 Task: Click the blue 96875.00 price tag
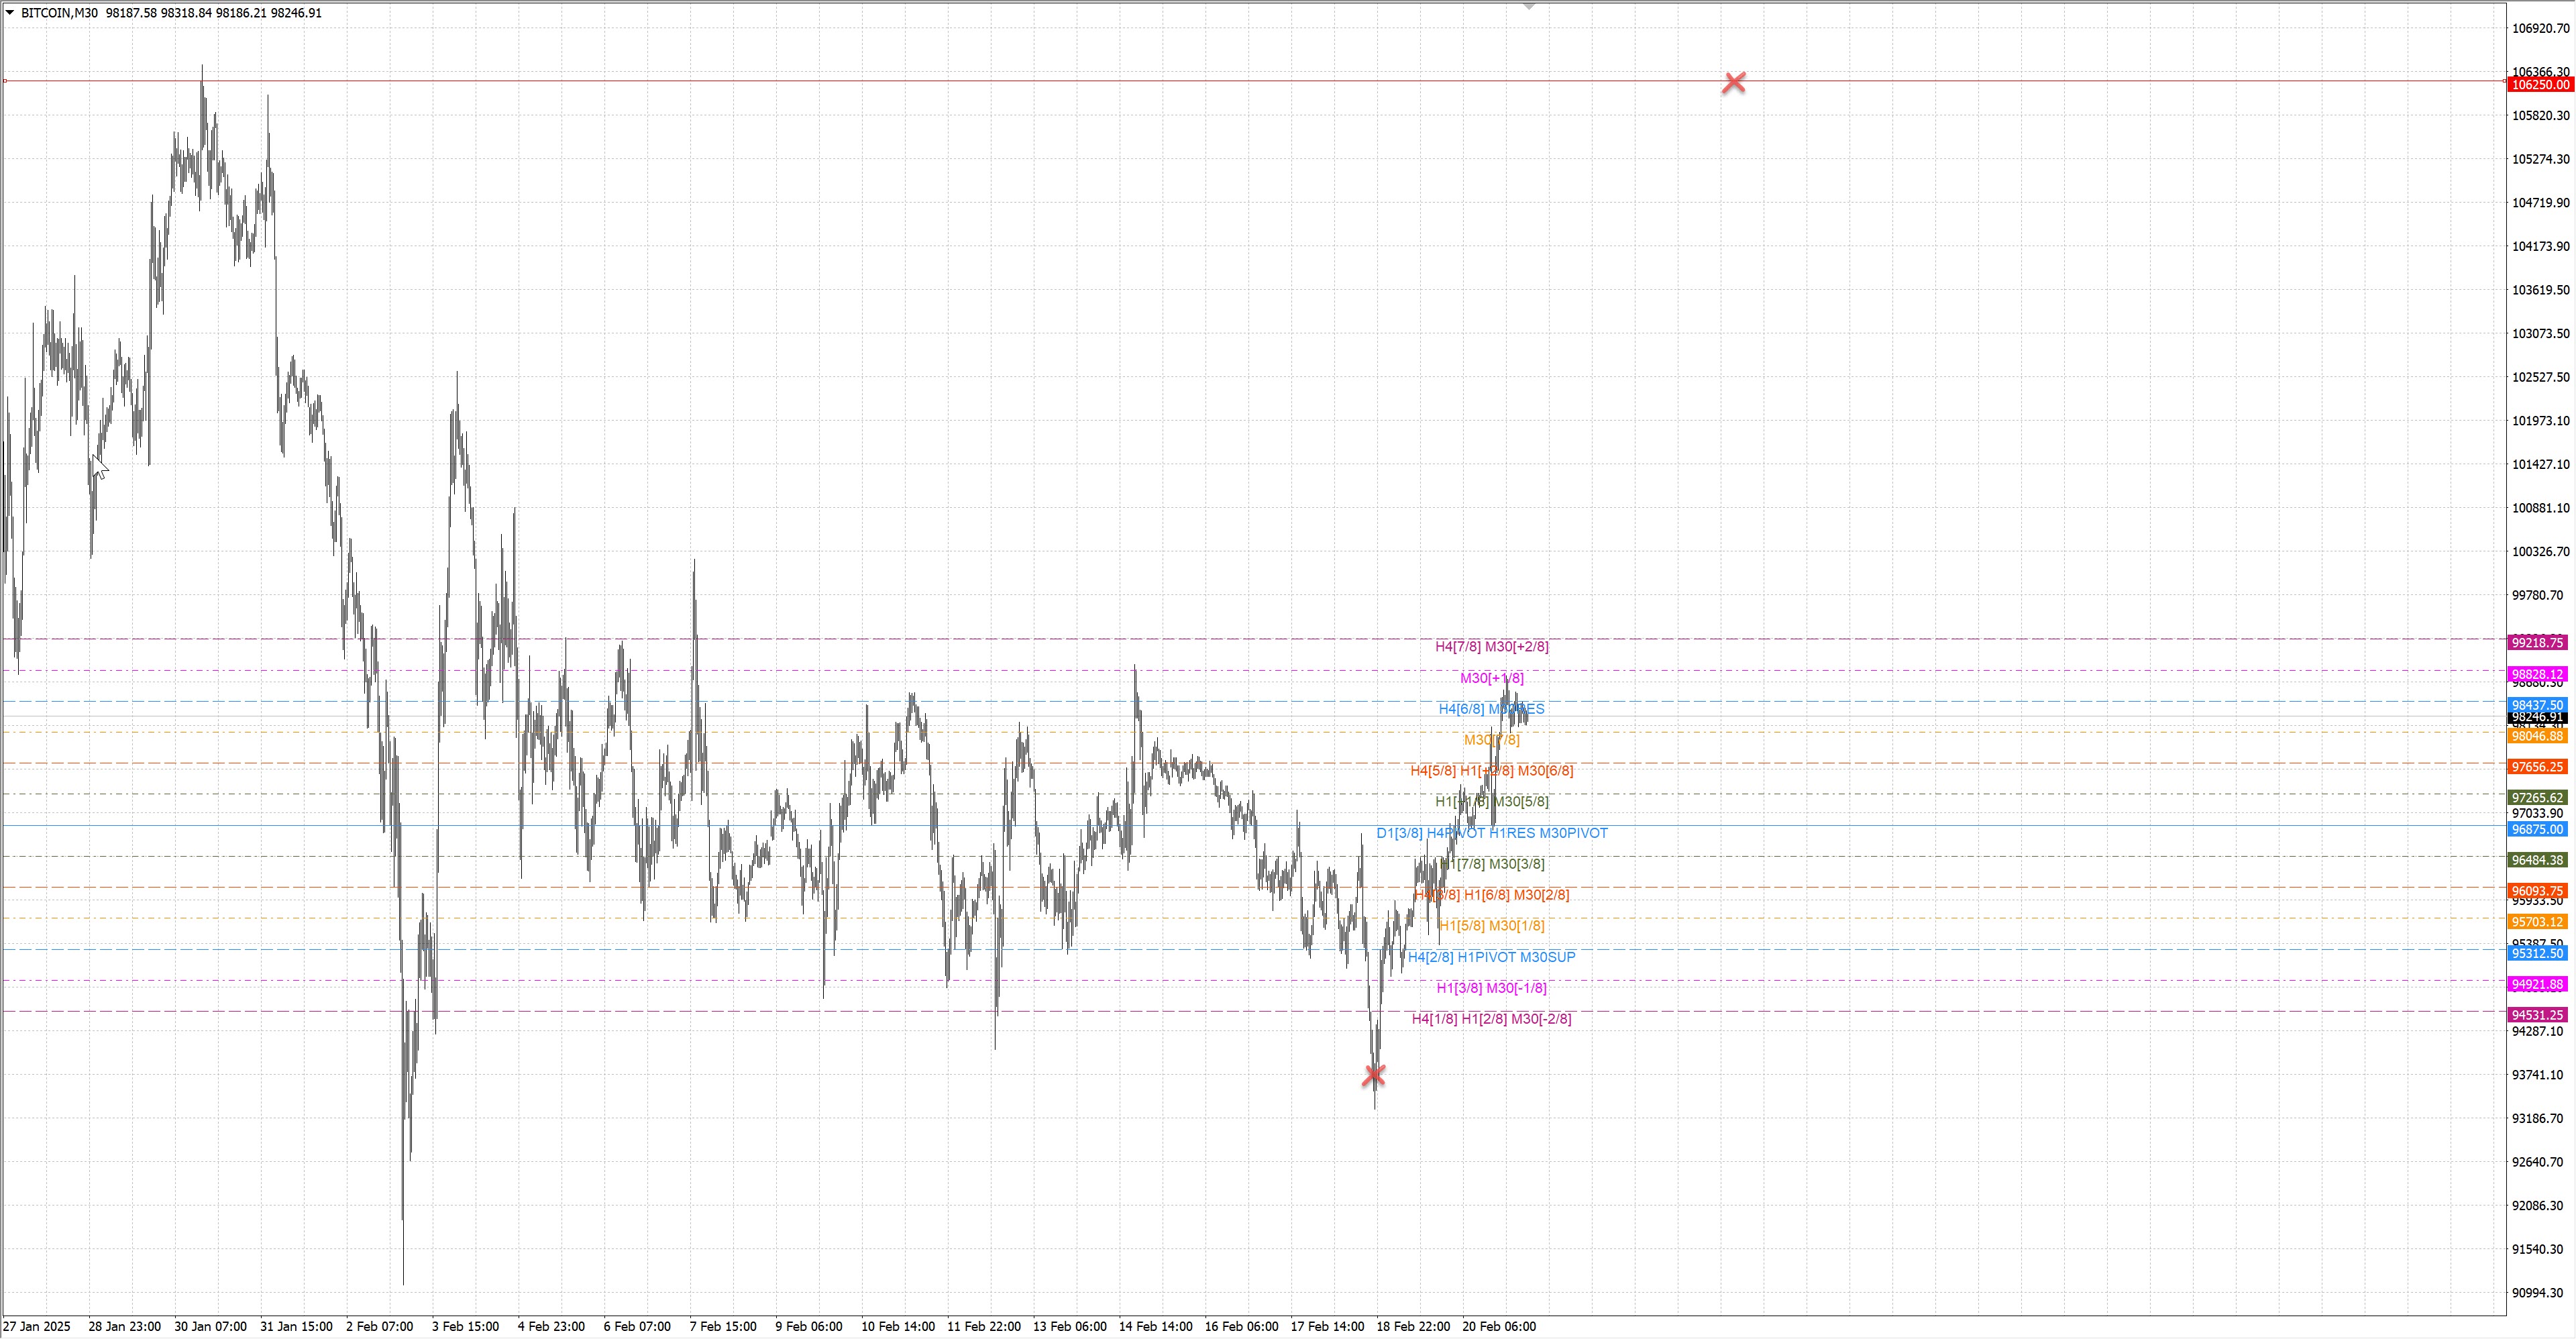click(2539, 830)
